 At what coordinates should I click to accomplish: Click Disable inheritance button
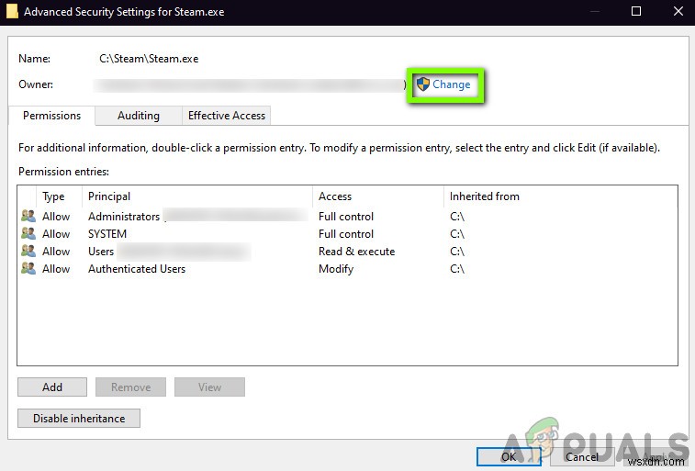(x=79, y=419)
